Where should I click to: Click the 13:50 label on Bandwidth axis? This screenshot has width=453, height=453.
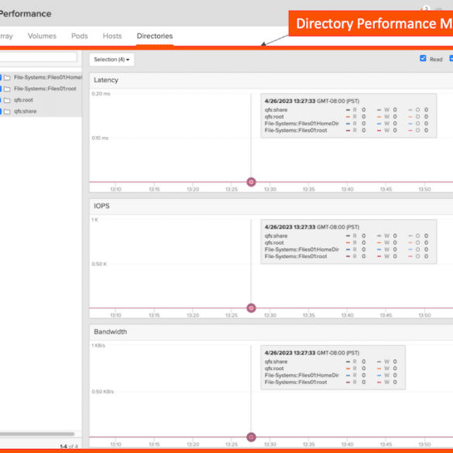[x=424, y=444]
